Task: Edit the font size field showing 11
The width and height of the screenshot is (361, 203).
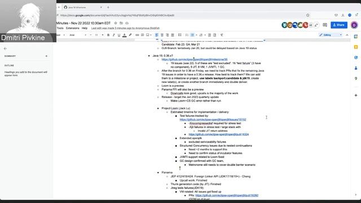Action: coord(96,35)
